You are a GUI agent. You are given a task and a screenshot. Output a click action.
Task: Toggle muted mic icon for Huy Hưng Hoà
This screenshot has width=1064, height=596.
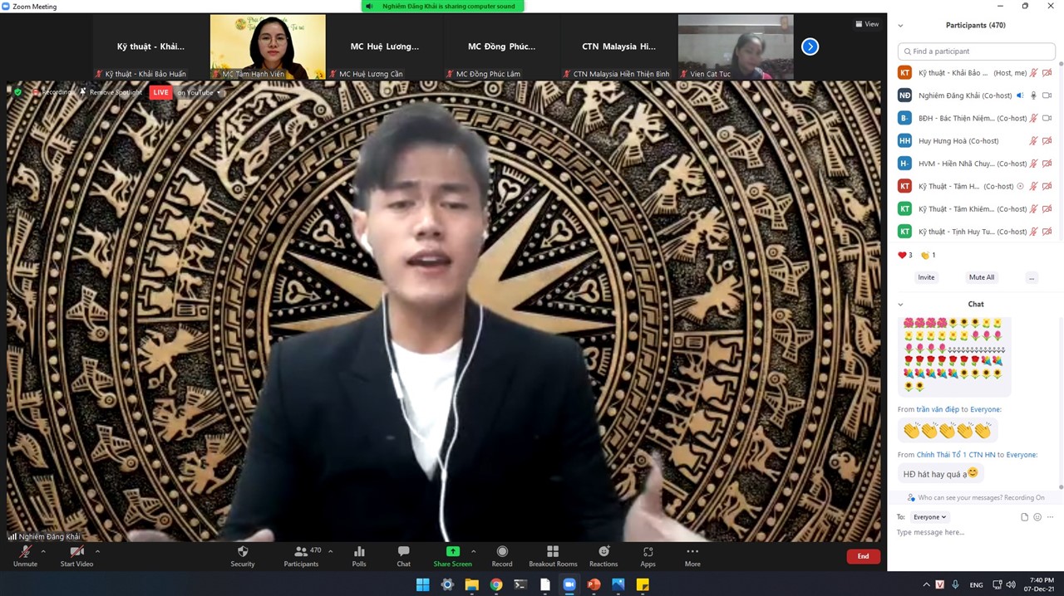1034,141
